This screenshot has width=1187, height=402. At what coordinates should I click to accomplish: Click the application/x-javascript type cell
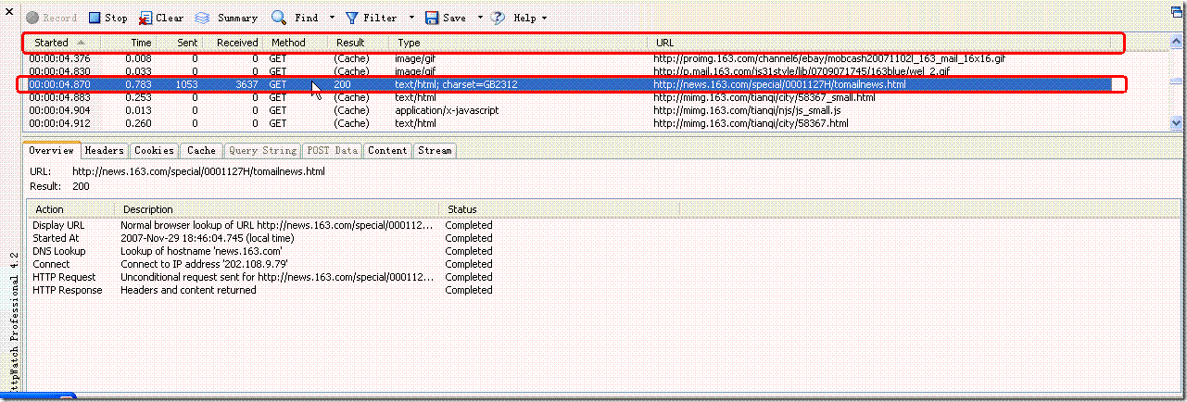(x=447, y=110)
